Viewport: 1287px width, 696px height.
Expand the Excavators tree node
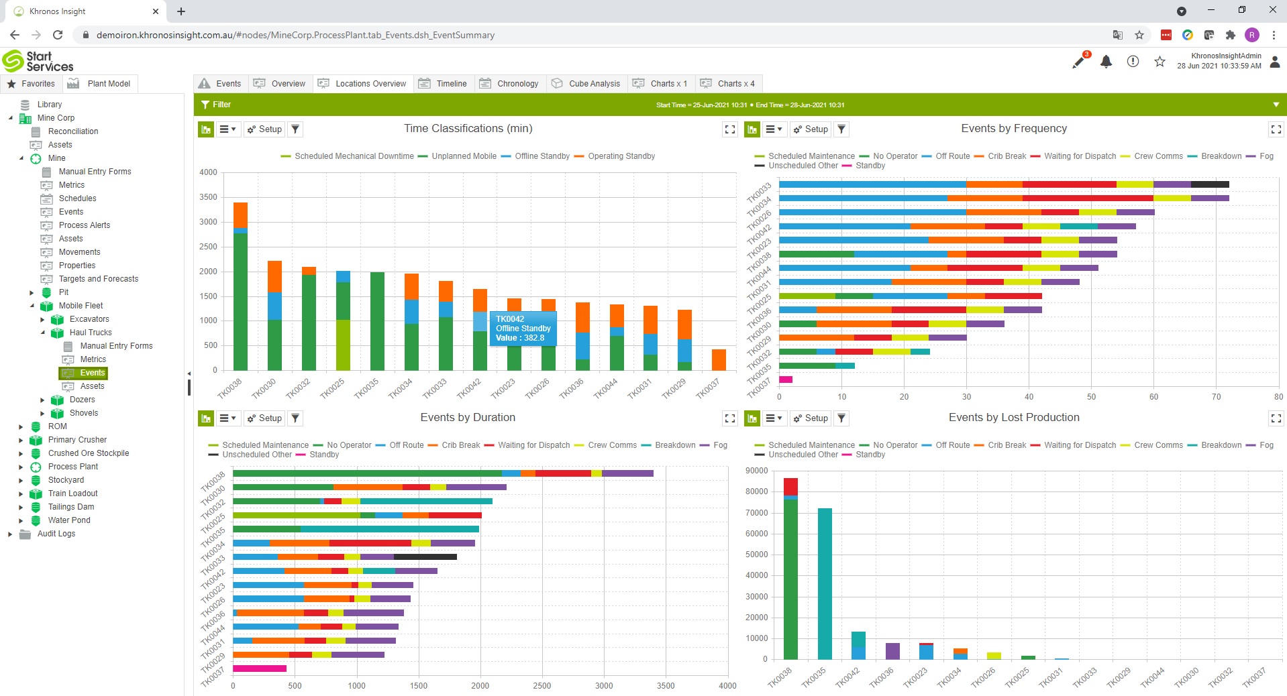click(42, 319)
